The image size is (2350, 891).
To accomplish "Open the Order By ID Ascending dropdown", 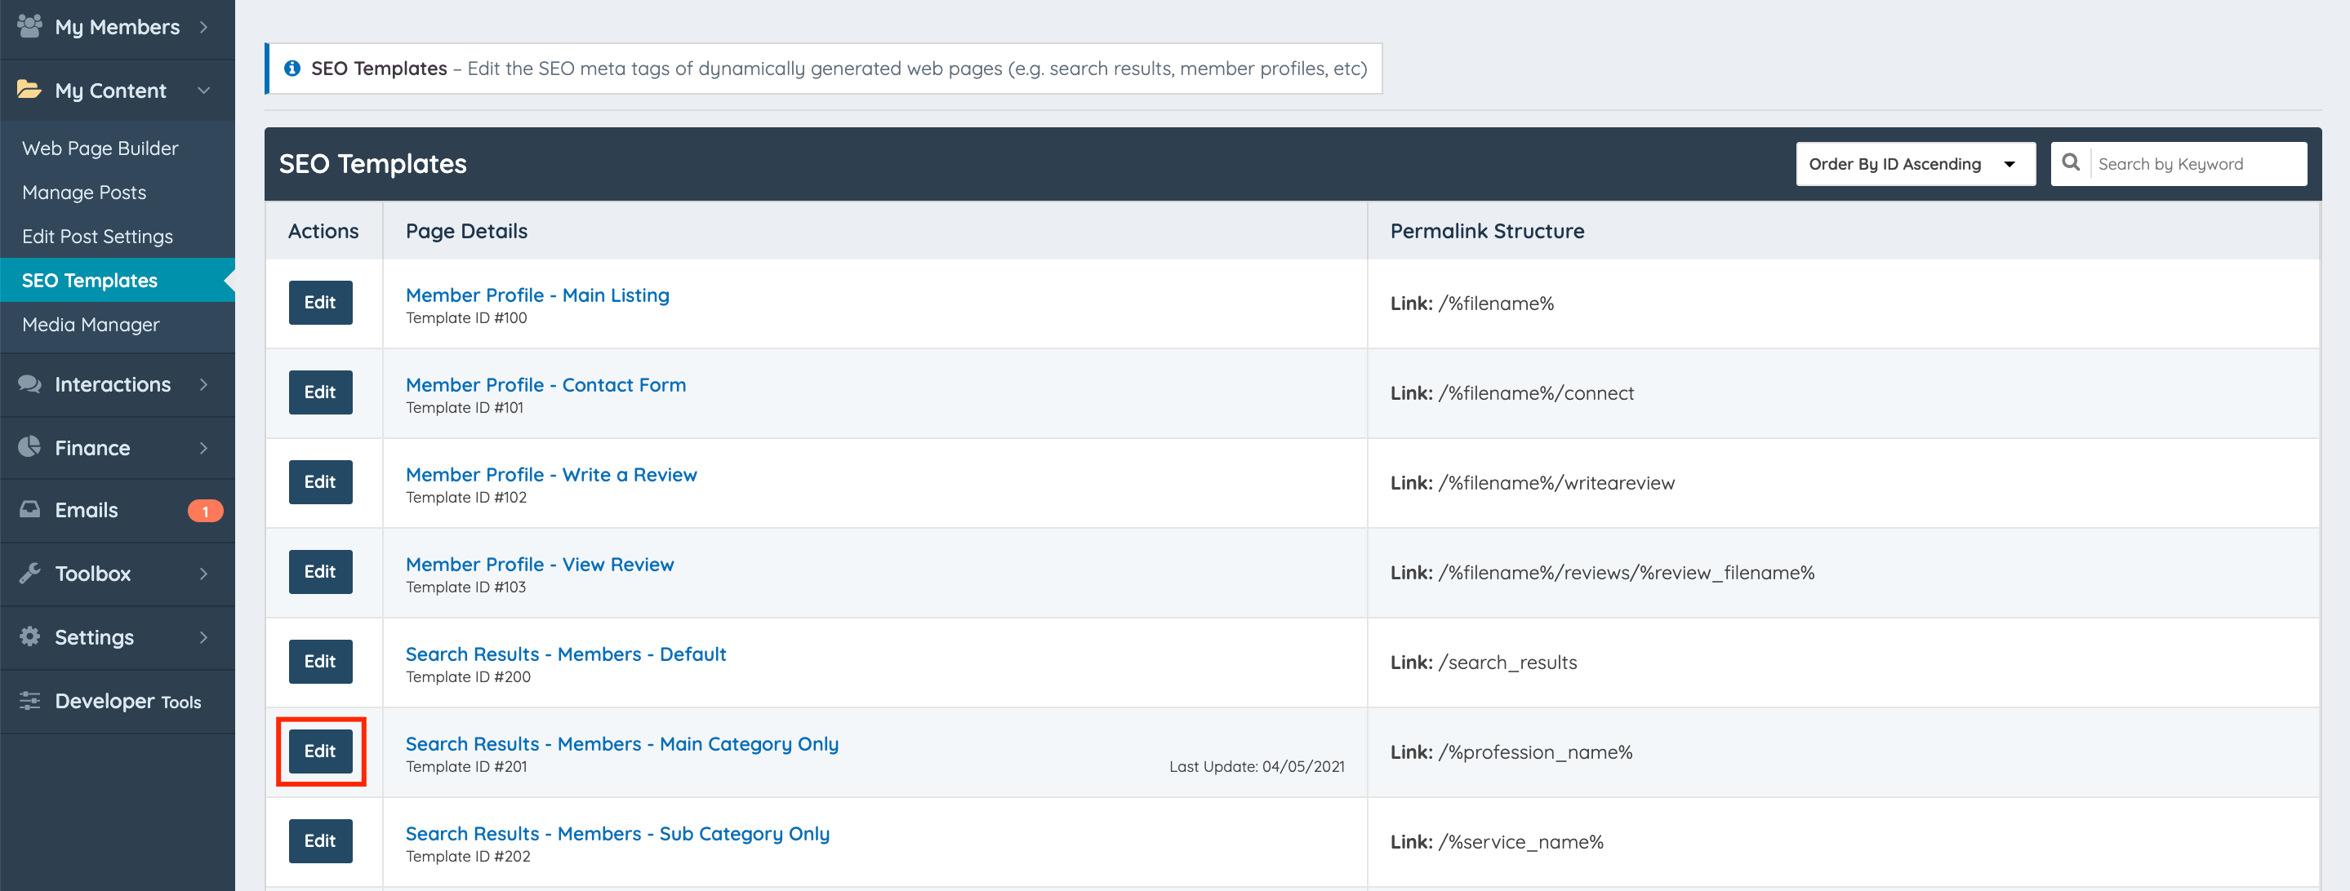I will [1914, 164].
